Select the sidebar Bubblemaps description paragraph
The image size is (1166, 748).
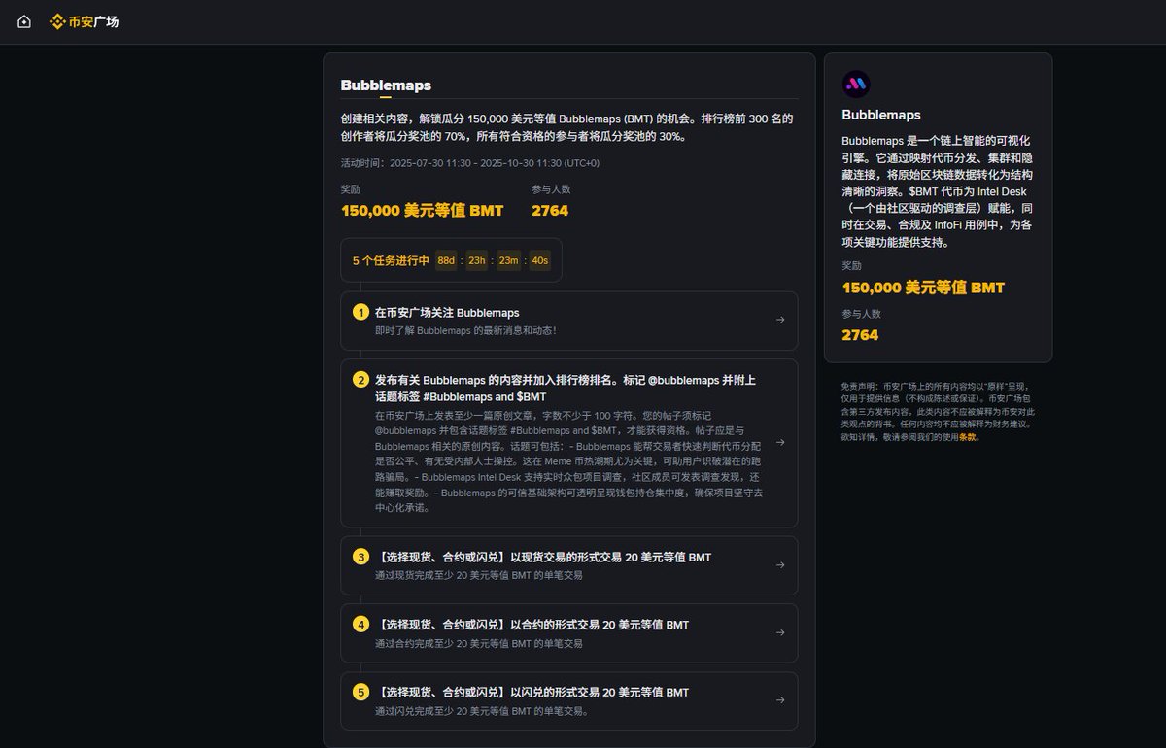[938, 191]
